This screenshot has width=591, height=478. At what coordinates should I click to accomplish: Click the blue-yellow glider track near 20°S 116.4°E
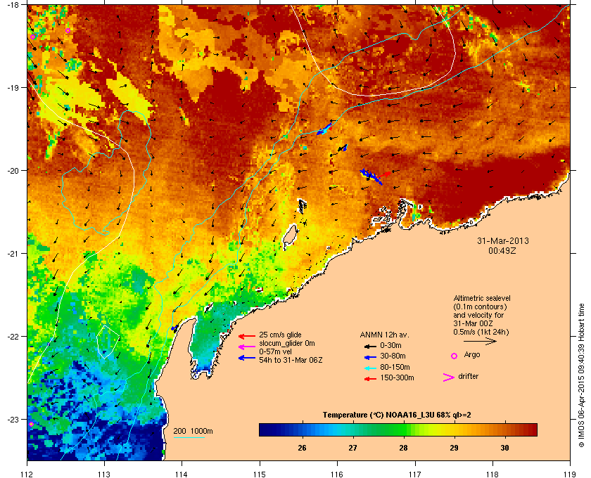pyautogui.click(x=371, y=177)
